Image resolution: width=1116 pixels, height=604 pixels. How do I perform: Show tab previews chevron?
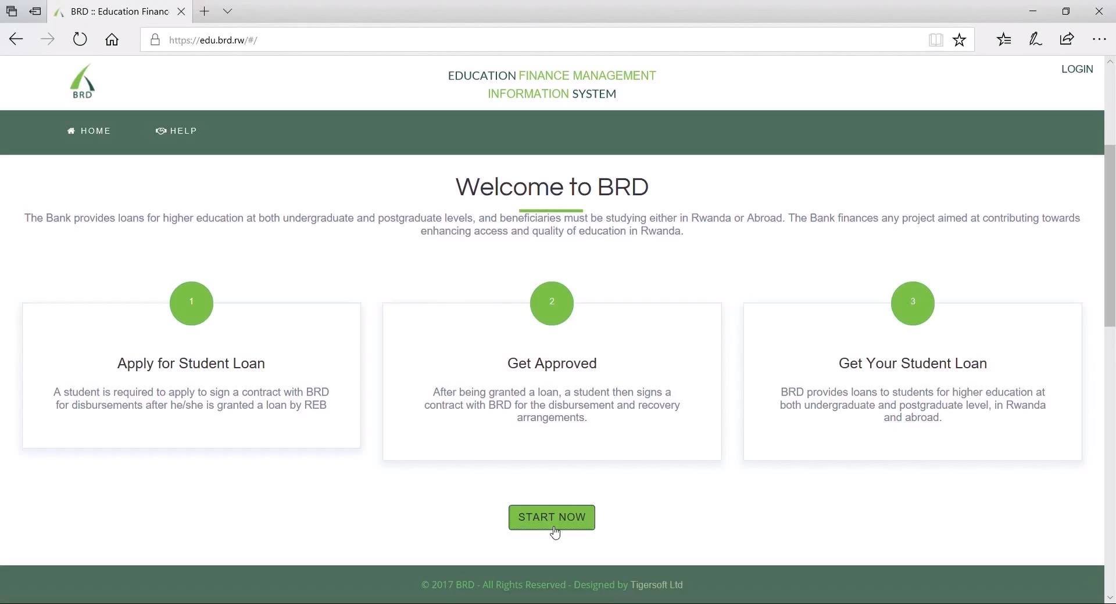(x=227, y=11)
